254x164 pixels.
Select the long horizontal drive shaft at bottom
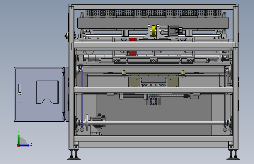tap(156, 123)
